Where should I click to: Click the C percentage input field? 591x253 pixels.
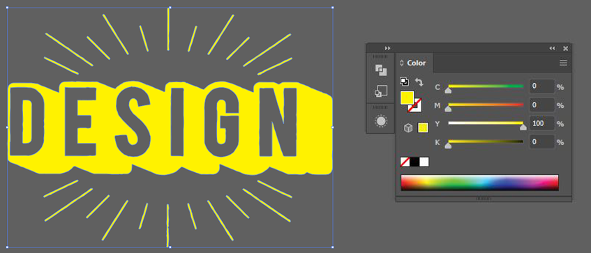pos(542,86)
